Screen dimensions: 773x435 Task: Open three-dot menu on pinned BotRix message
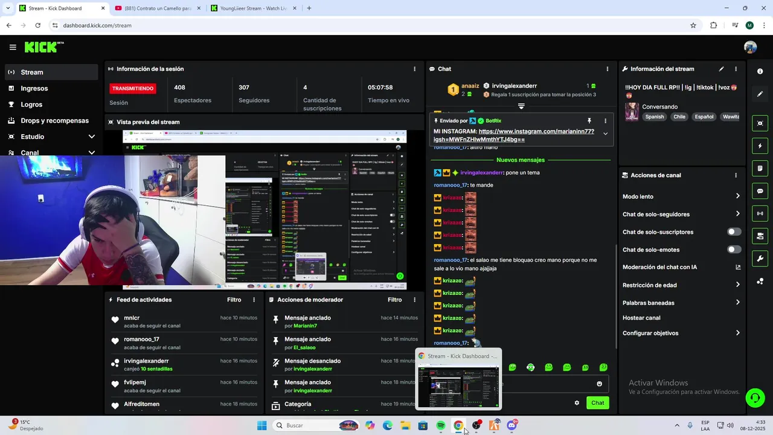click(x=605, y=121)
